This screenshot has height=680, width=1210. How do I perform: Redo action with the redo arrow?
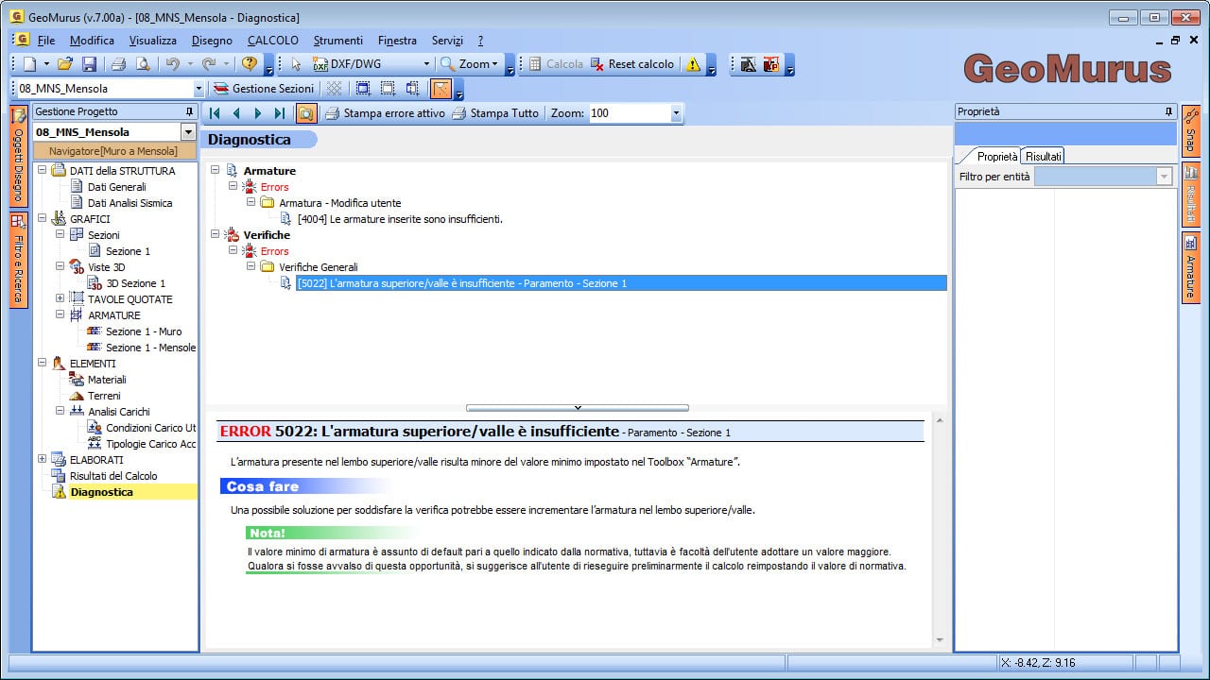(x=209, y=64)
